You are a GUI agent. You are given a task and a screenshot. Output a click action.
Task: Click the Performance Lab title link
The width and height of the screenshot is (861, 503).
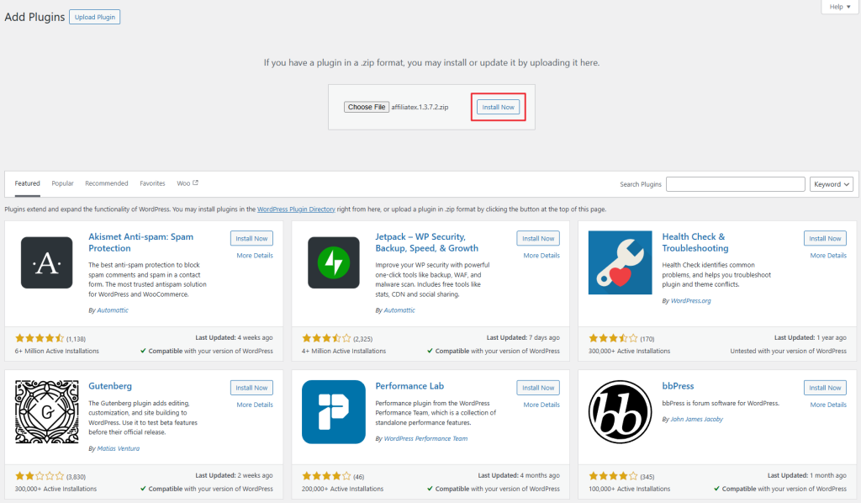pyautogui.click(x=409, y=386)
